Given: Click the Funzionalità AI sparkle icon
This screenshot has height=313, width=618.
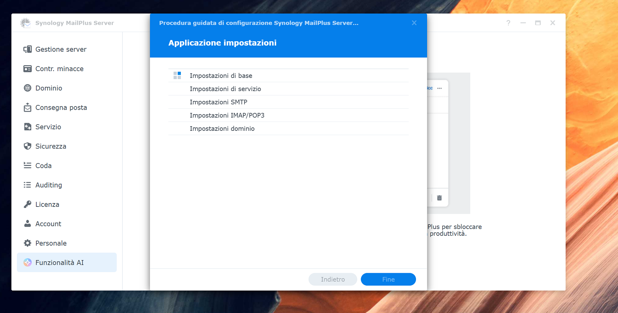Looking at the screenshot, I should [27, 262].
